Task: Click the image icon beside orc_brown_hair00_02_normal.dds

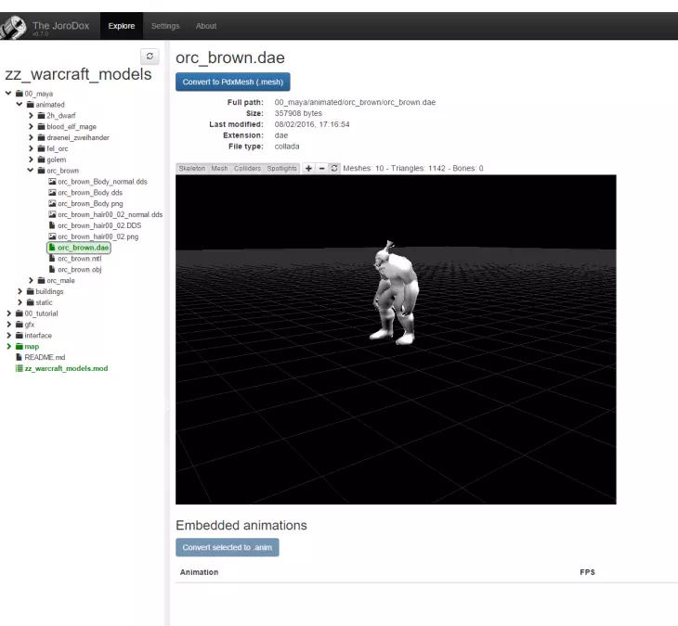Action: coord(52,214)
